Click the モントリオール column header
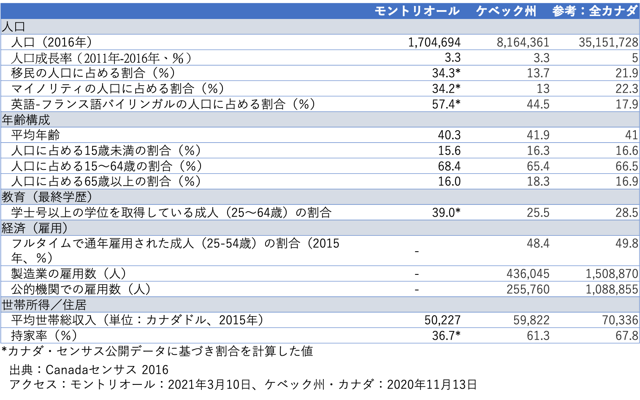Viewport: 640px width, 400px height. (x=417, y=11)
